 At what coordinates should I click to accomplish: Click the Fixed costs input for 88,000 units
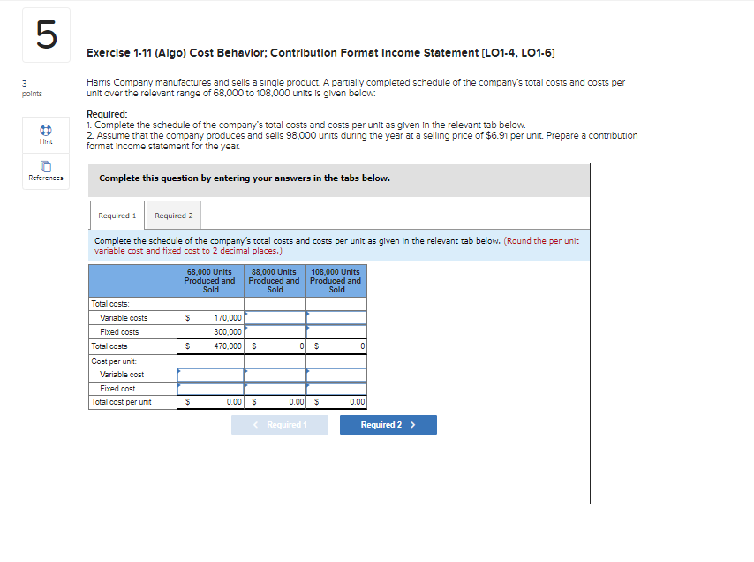pos(274,331)
